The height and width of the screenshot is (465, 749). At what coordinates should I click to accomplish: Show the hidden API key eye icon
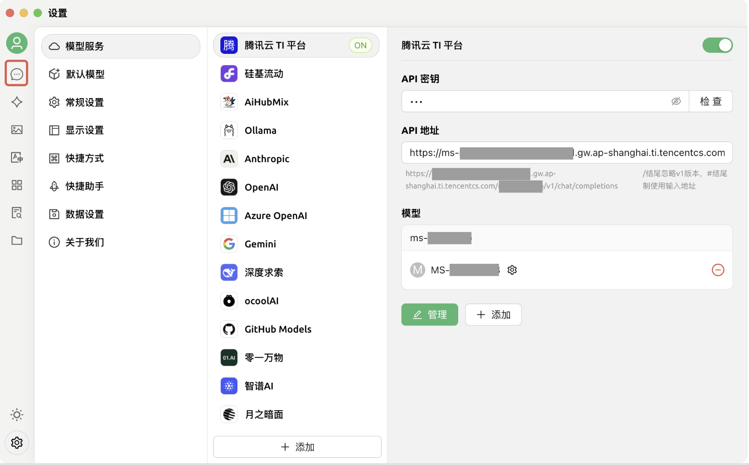pos(676,101)
